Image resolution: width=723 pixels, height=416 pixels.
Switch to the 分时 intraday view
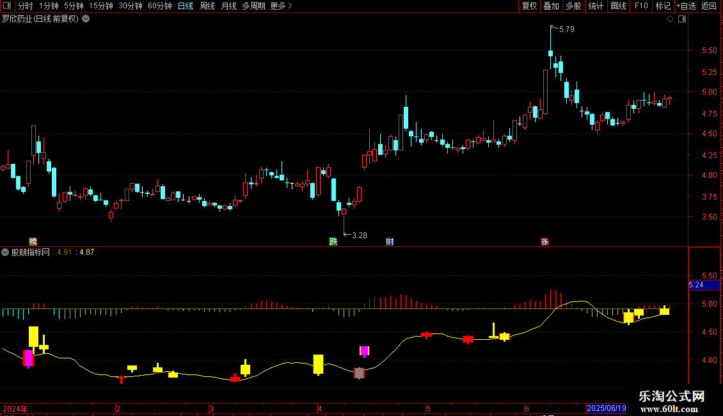tap(26, 6)
